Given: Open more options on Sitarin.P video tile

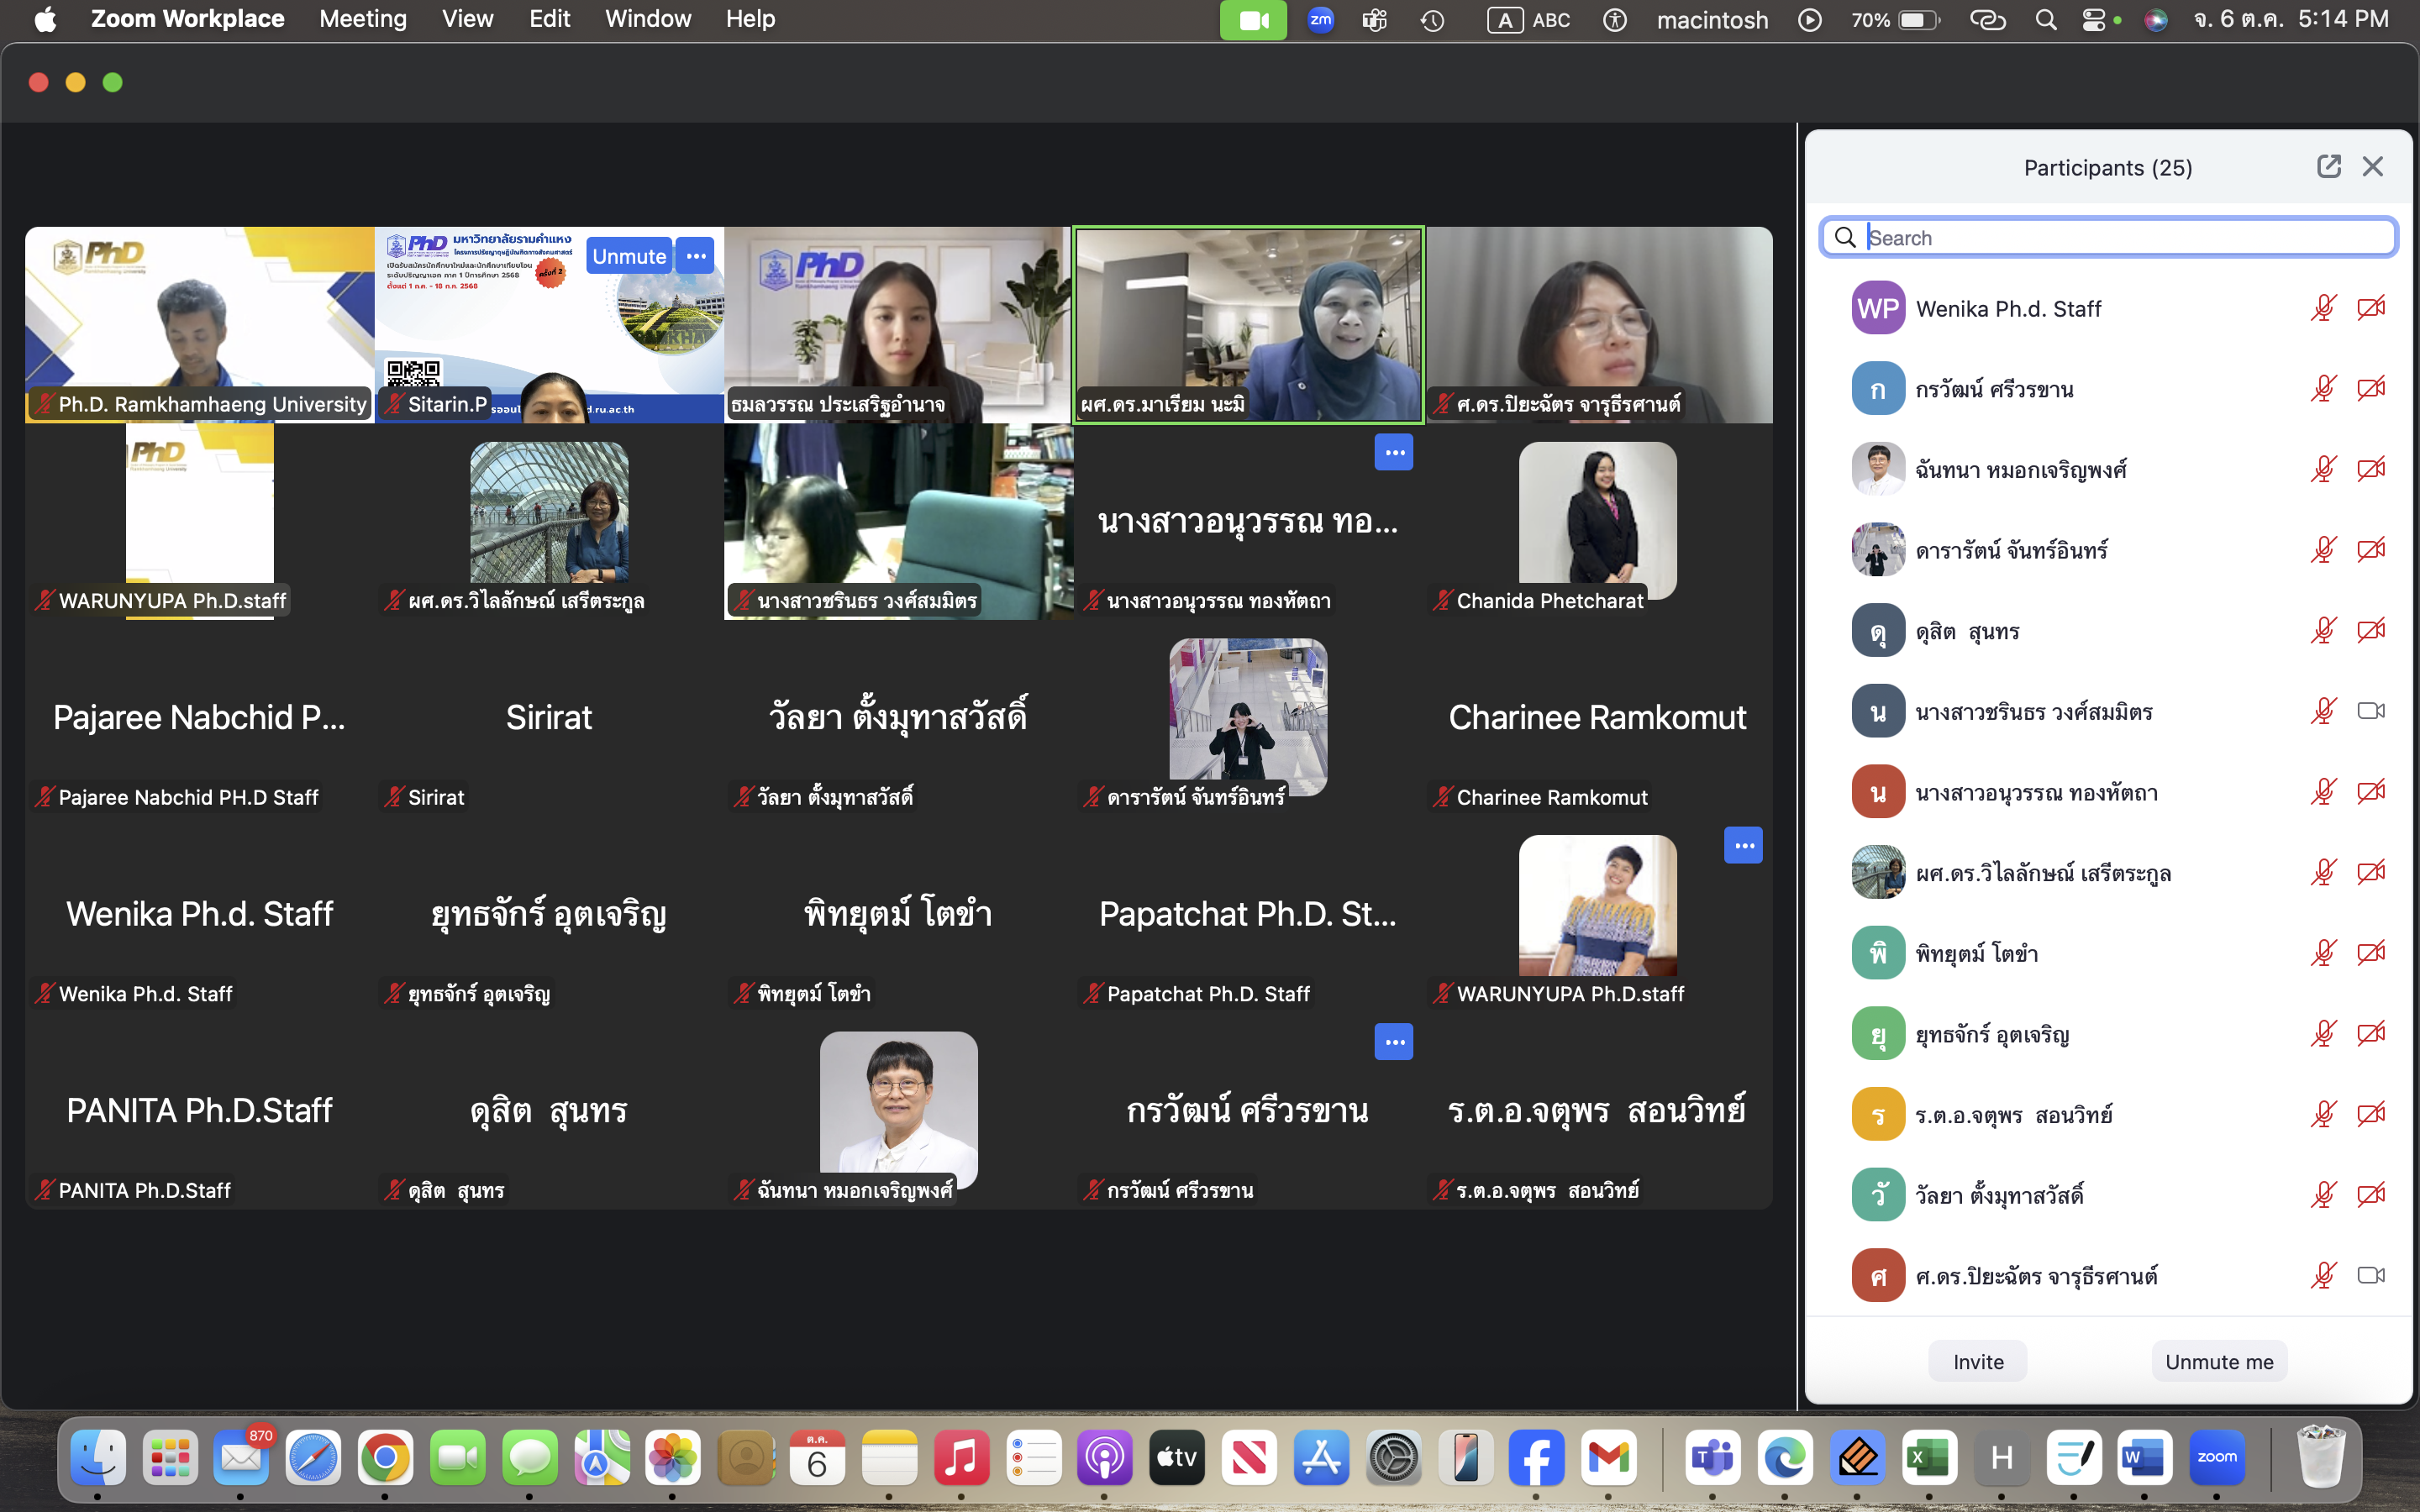Looking at the screenshot, I should (695, 256).
